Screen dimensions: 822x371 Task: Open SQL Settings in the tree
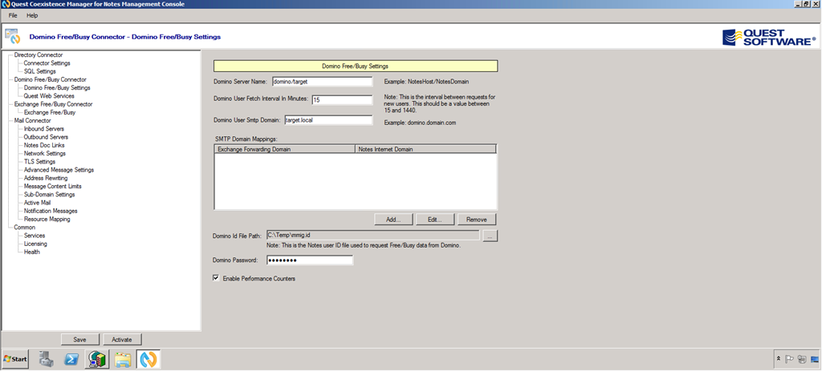[x=40, y=71]
